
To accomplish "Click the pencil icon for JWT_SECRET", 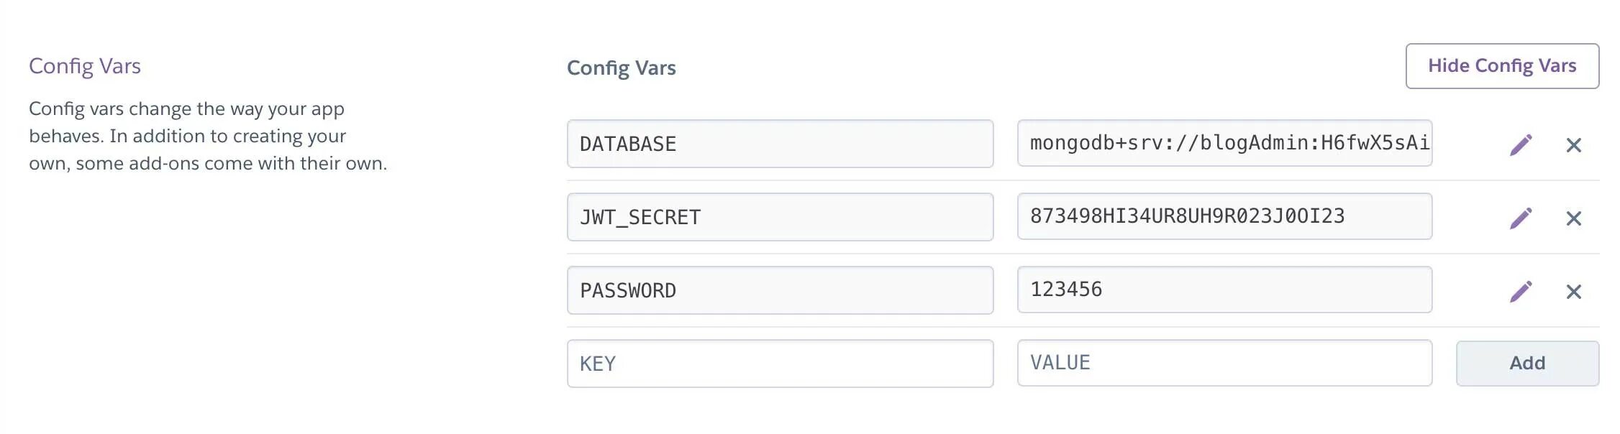I will (1521, 218).
